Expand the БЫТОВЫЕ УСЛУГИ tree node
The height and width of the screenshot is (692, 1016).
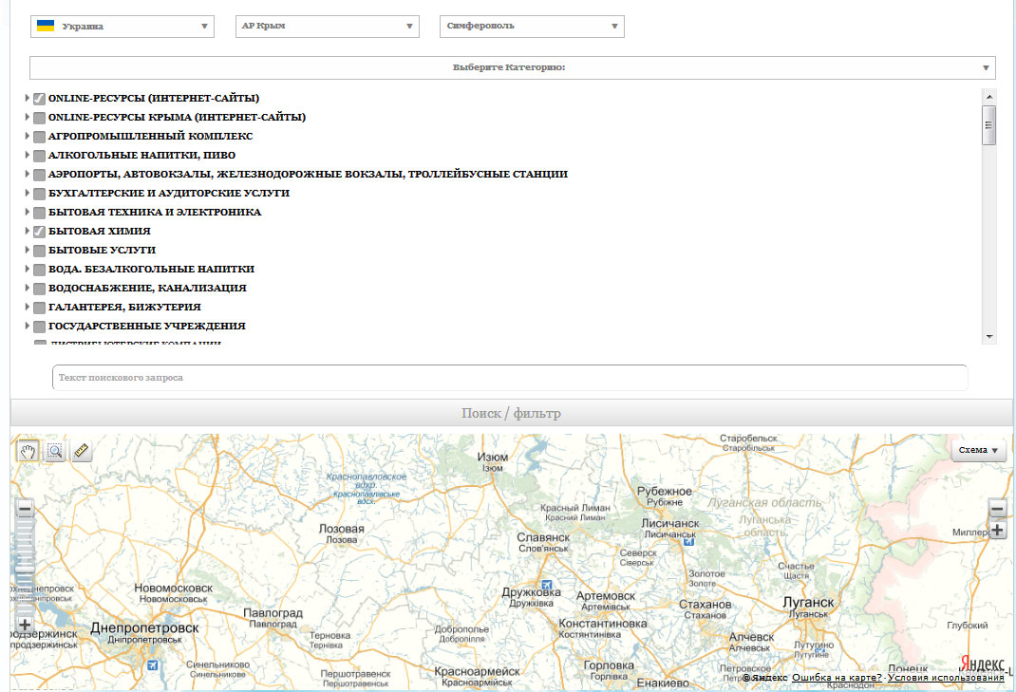(x=28, y=250)
